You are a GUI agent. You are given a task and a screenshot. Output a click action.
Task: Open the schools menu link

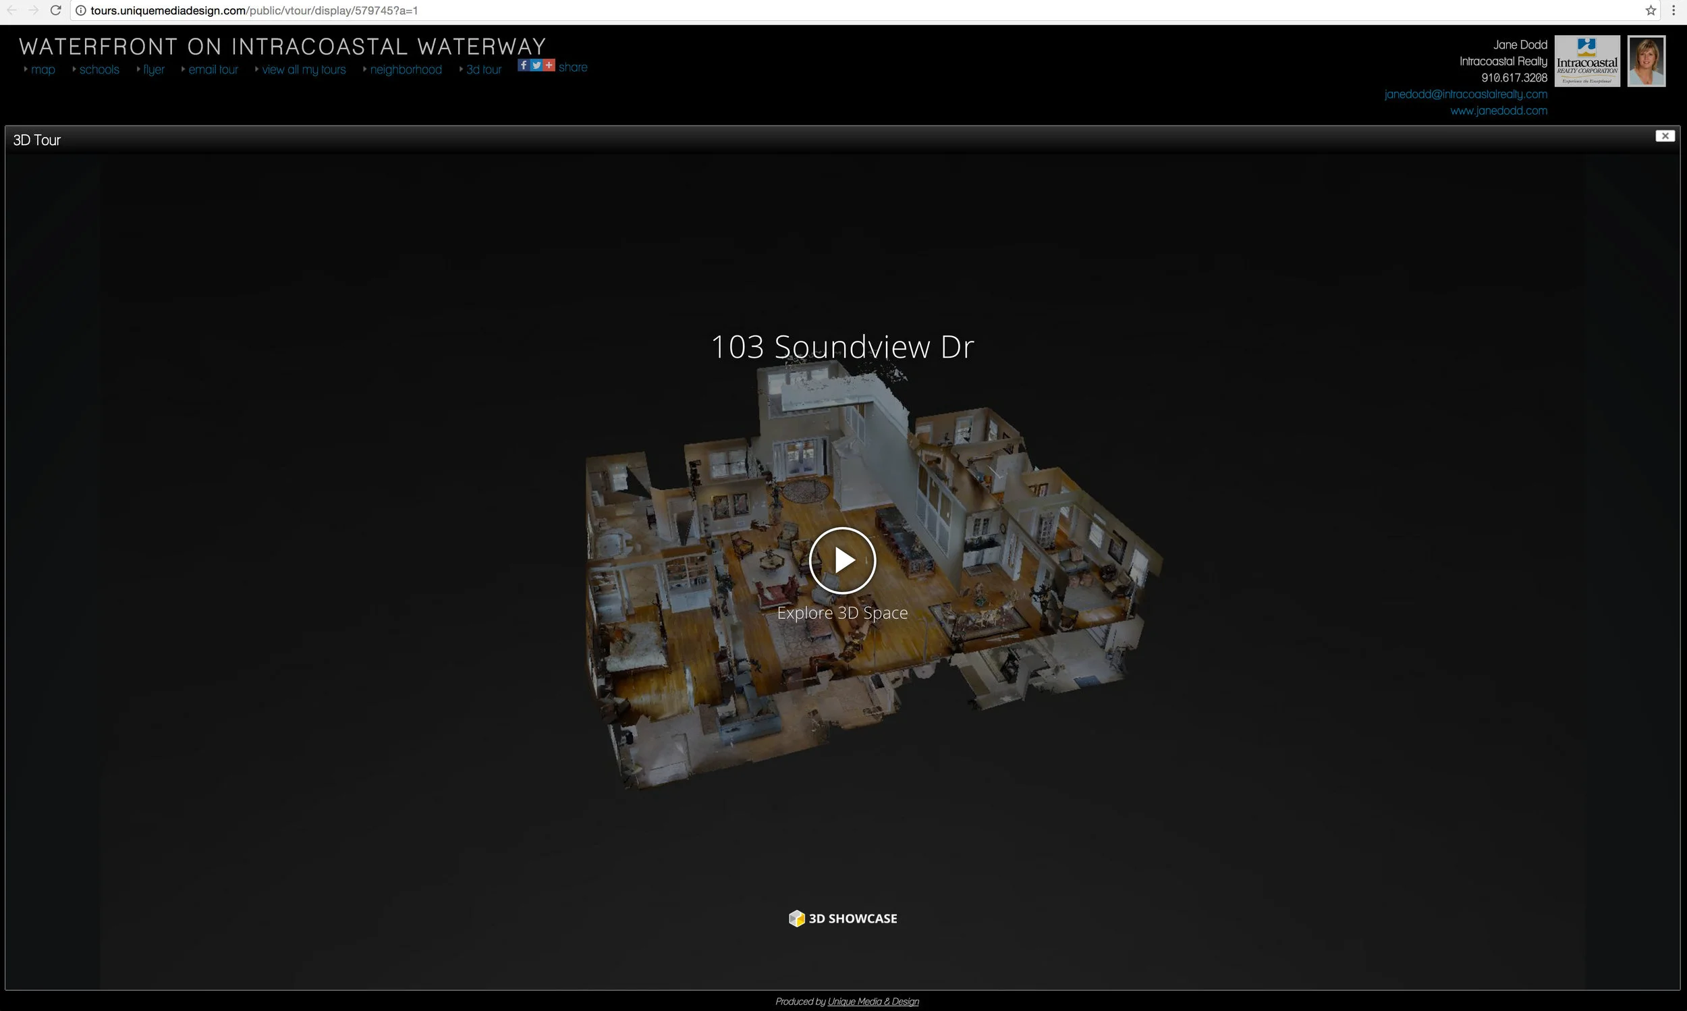coord(99,70)
